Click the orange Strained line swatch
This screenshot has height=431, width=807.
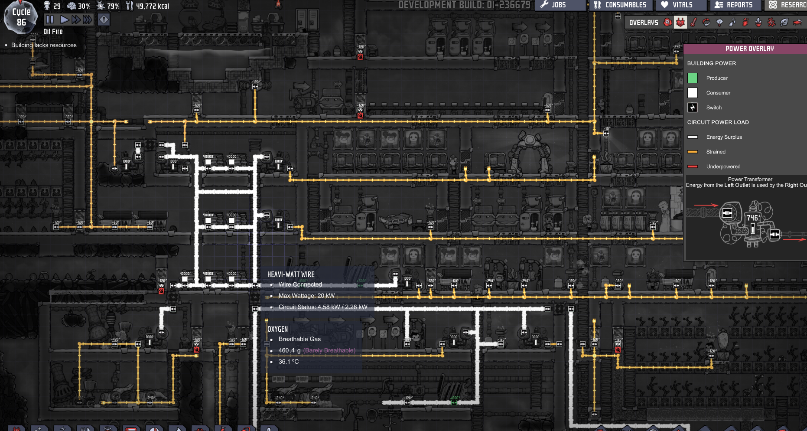tap(693, 152)
